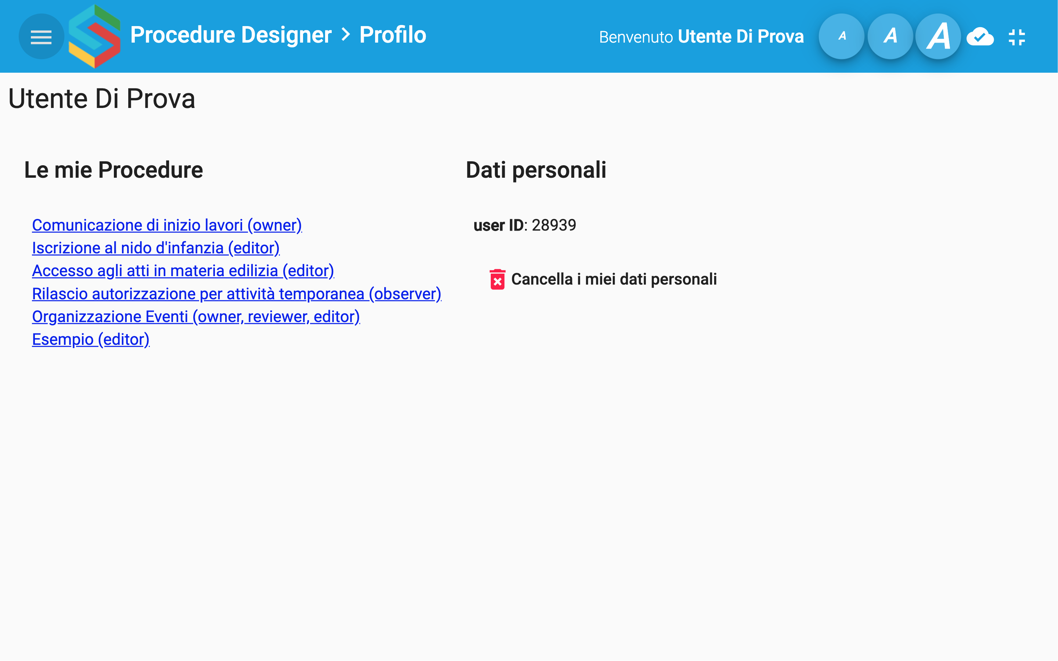
Task: Click the Procedure Designer hexagon logo
Action: [94, 37]
